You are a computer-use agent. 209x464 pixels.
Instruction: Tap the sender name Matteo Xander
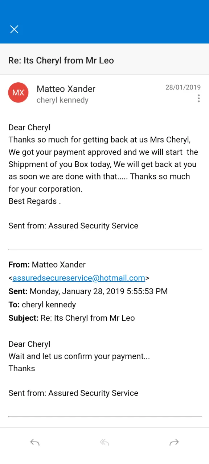tap(66, 89)
